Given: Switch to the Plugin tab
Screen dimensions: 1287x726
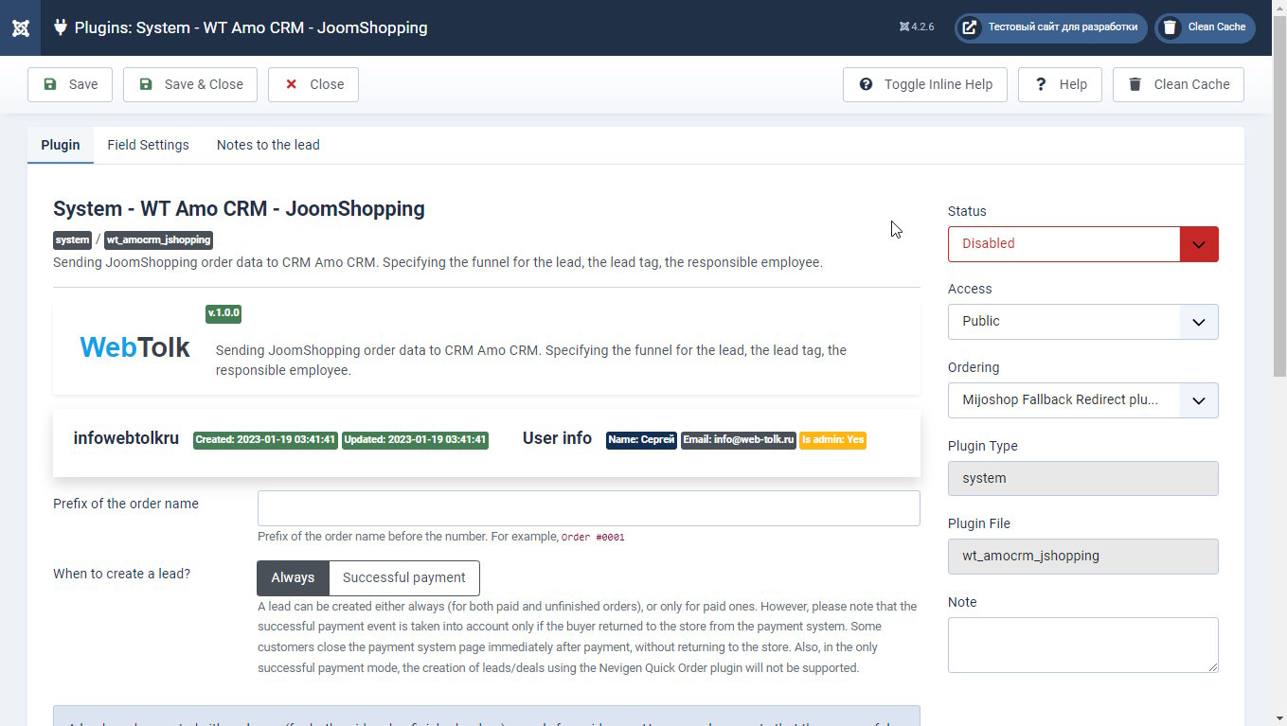Looking at the screenshot, I should pyautogui.click(x=61, y=145).
